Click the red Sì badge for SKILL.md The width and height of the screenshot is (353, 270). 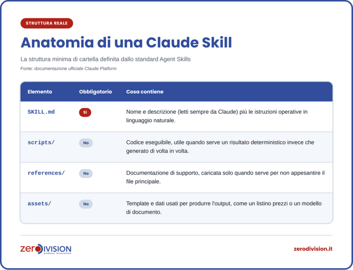click(x=85, y=112)
